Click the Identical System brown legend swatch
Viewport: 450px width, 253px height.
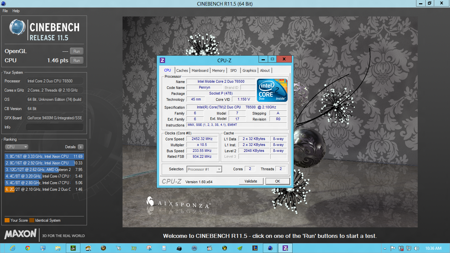pyautogui.click(x=32, y=220)
